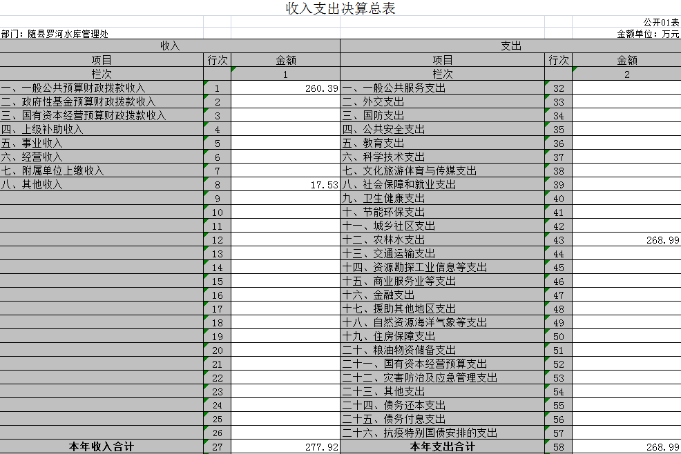Click row number 58 in the expenditure 行次 column
The image size is (681, 454).
[559, 447]
